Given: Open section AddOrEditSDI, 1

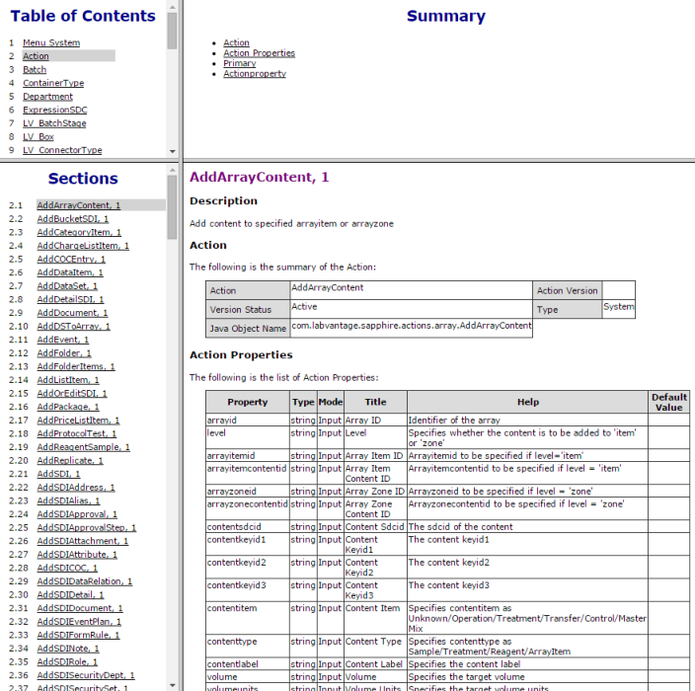Looking at the screenshot, I should [x=72, y=394].
